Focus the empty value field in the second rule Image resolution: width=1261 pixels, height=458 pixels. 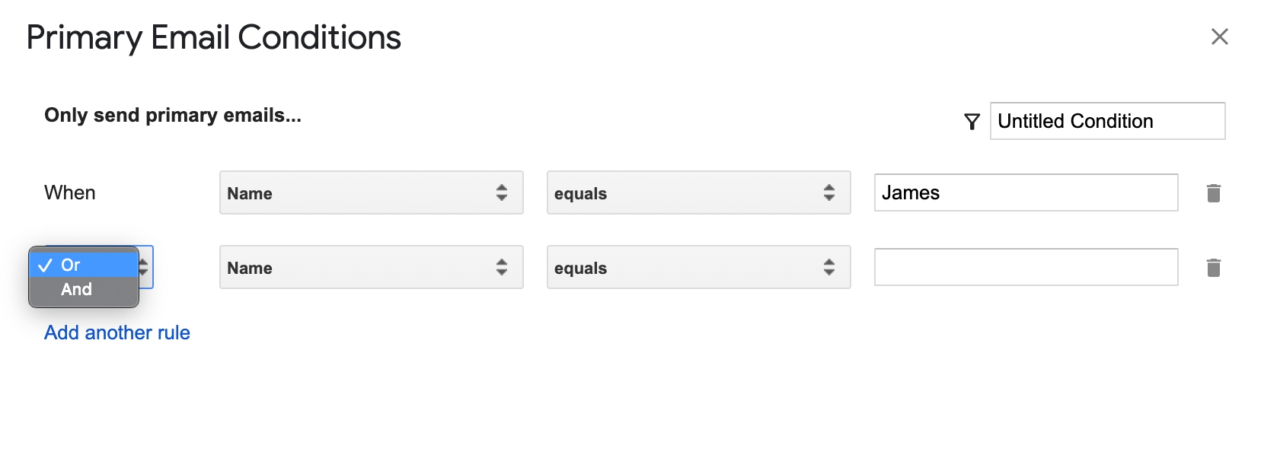(x=1025, y=268)
